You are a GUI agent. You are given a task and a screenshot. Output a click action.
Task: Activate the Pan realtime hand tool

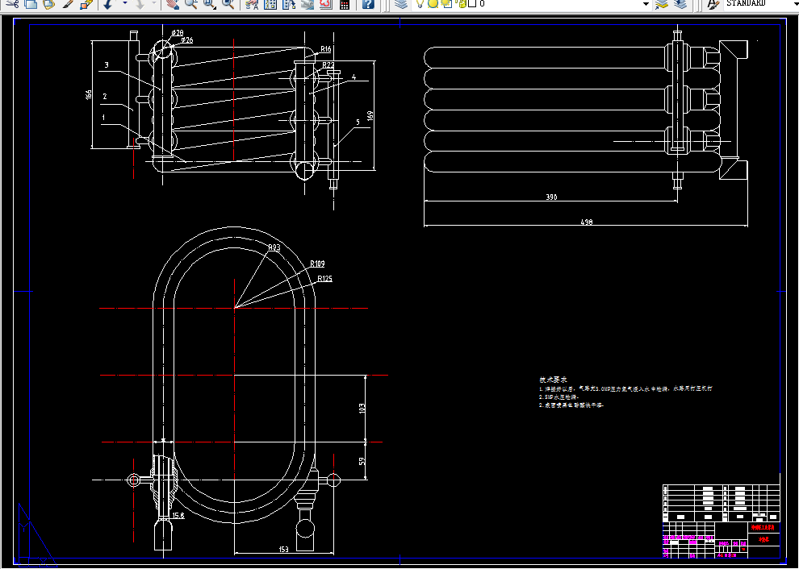tap(173, 4)
